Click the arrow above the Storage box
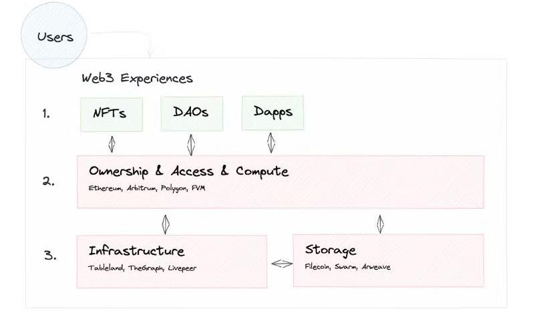Image resolution: width=553 pixels, height=315 pixels. [x=380, y=223]
